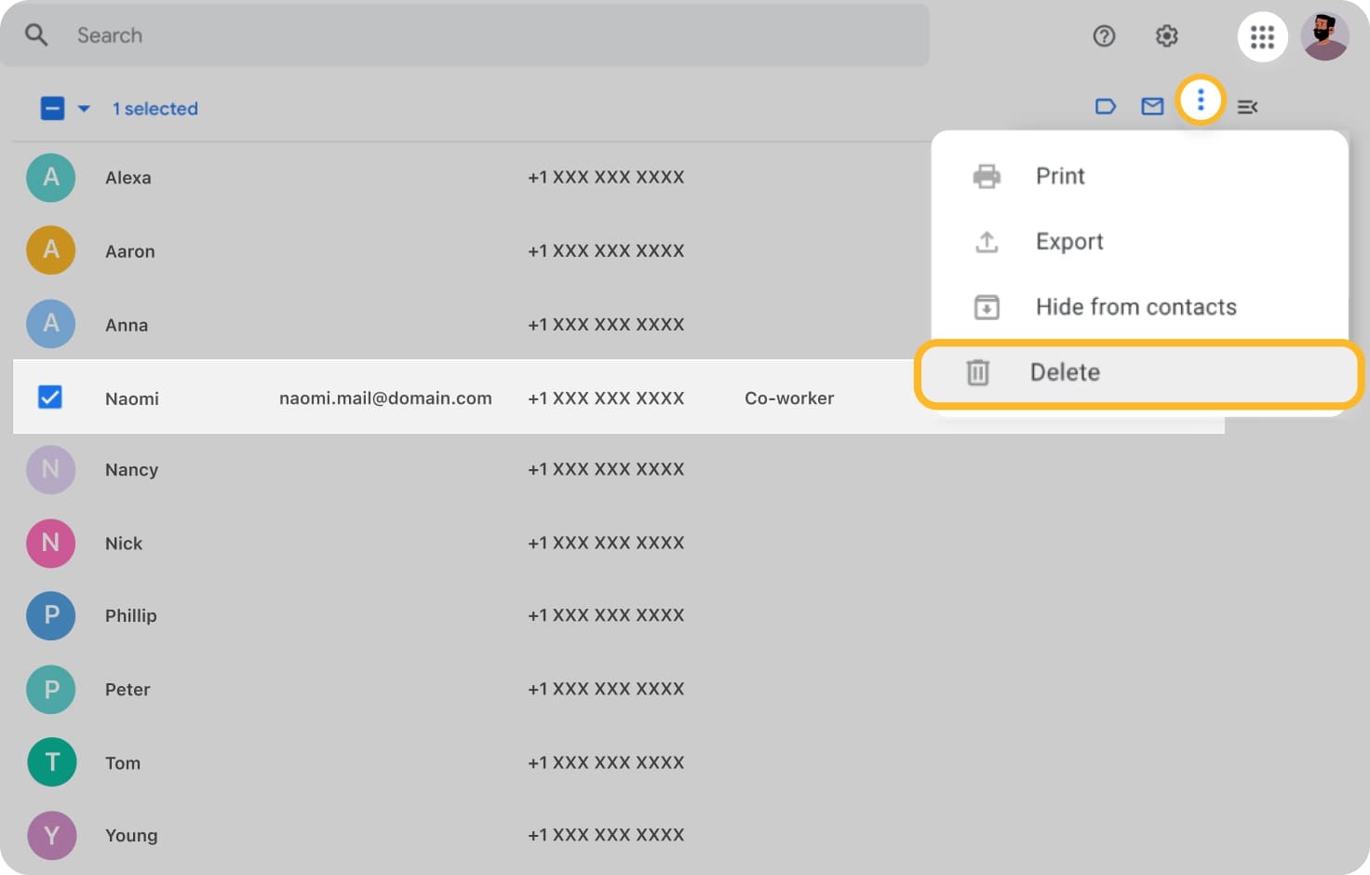Uncheck Naomi's selection checkbox
The image size is (1370, 875).
pyautogui.click(x=49, y=397)
